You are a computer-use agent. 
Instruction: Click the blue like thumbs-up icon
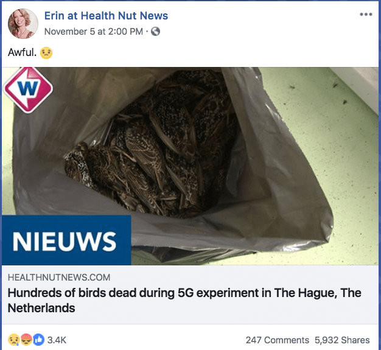[38, 340]
